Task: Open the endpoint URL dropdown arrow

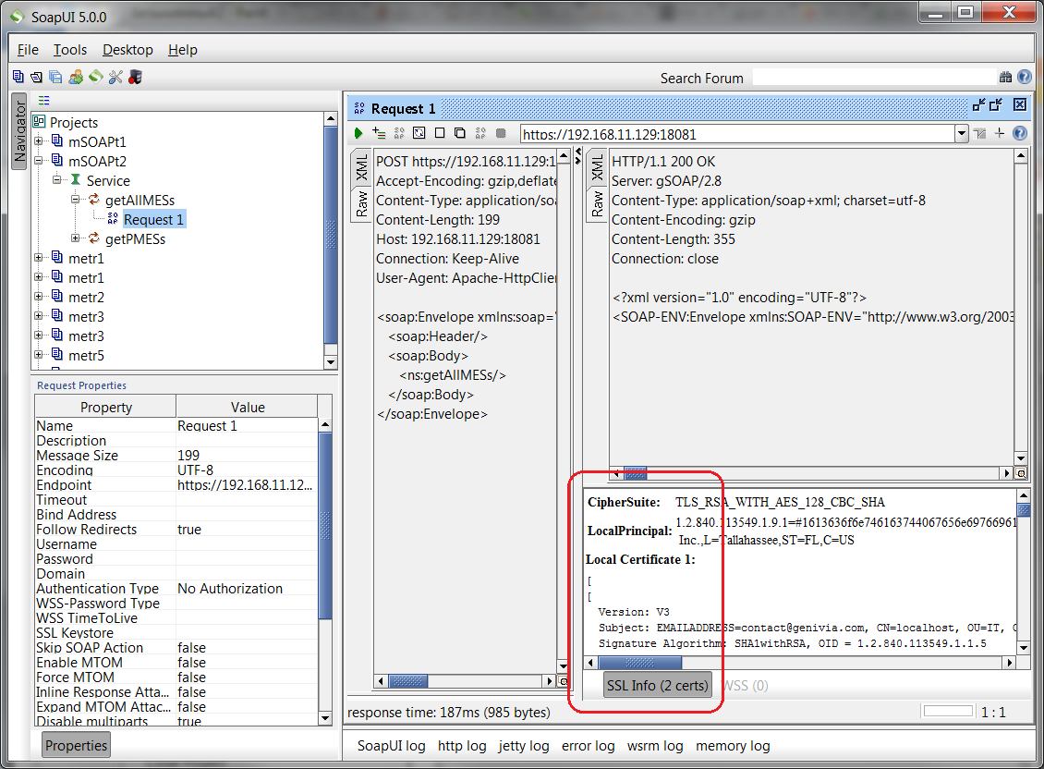Action: 962,134
